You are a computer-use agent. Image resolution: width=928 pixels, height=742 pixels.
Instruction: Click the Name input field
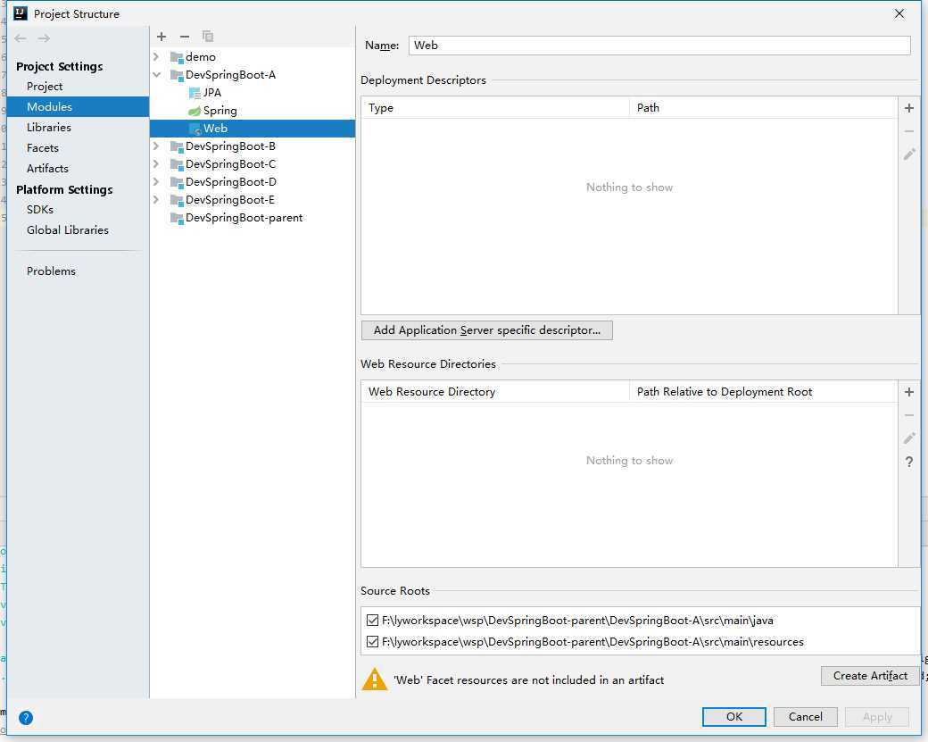tap(659, 46)
